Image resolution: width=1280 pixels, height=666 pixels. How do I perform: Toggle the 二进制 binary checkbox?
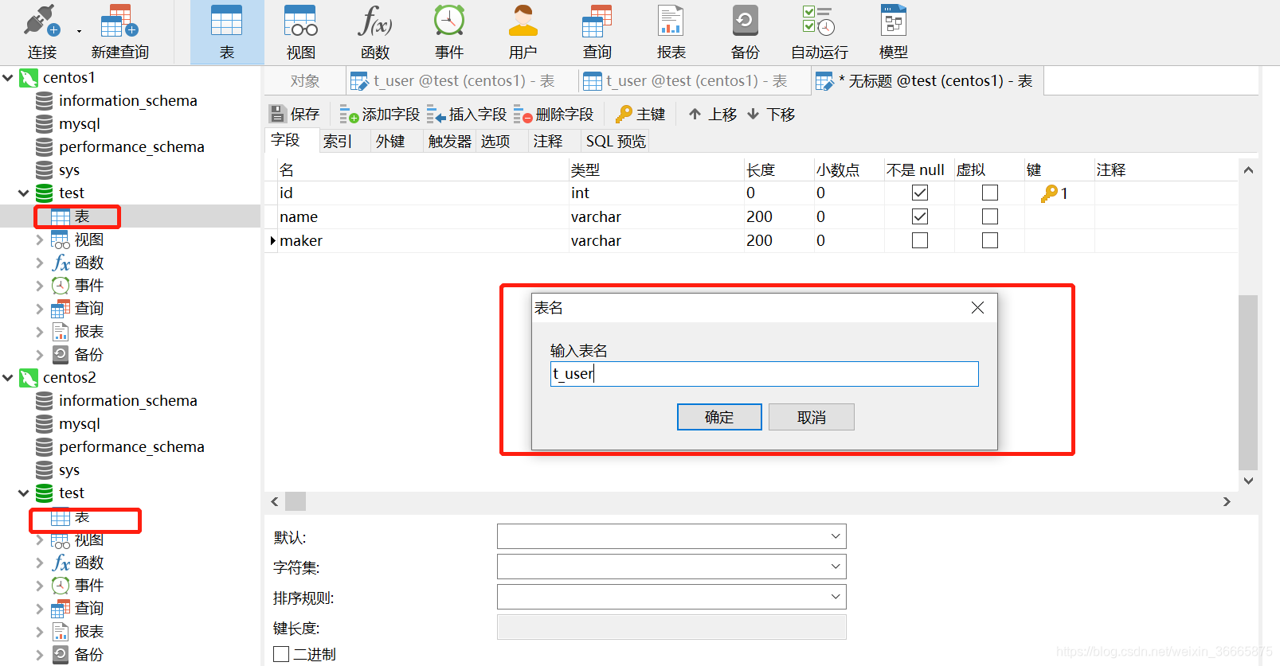click(281, 654)
